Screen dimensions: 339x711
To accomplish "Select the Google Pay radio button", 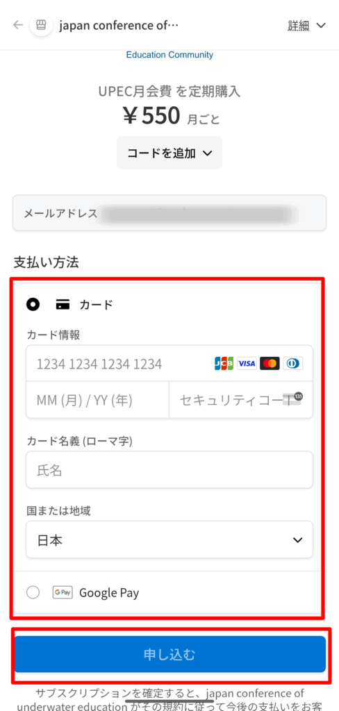I will coord(33,592).
